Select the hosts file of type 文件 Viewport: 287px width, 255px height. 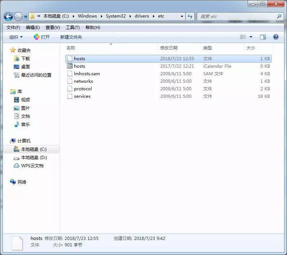[x=168, y=59]
